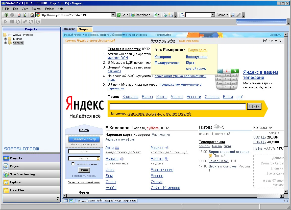Click the play (start download) icon
Screen dimensions: 291x210
click(6, 22)
